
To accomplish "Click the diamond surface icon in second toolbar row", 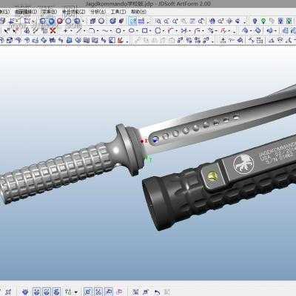I will 258,30.
